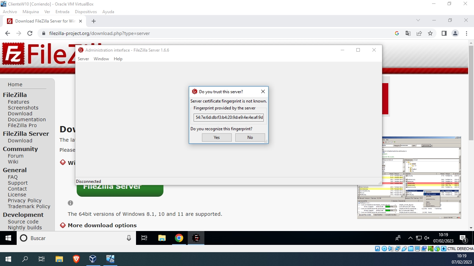The image size is (474, 266).
Task: Click the People icon in guest taskbar
Action: coord(398,238)
